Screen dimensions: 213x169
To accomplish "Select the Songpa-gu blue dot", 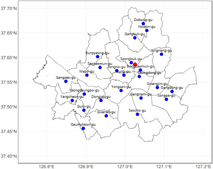I will tap(166, 99).
